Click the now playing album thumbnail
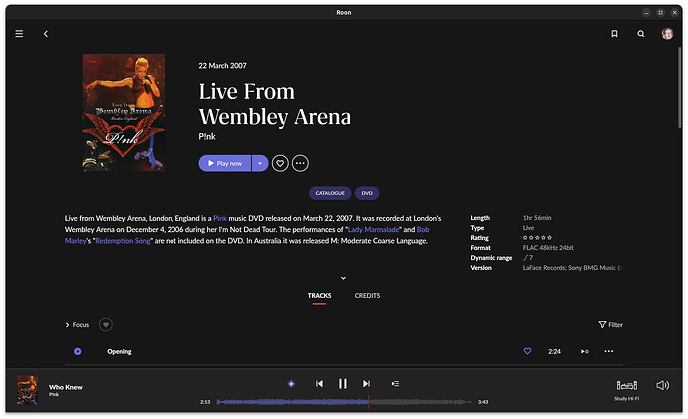The image size is (688, 419). (x=27, y=390)
